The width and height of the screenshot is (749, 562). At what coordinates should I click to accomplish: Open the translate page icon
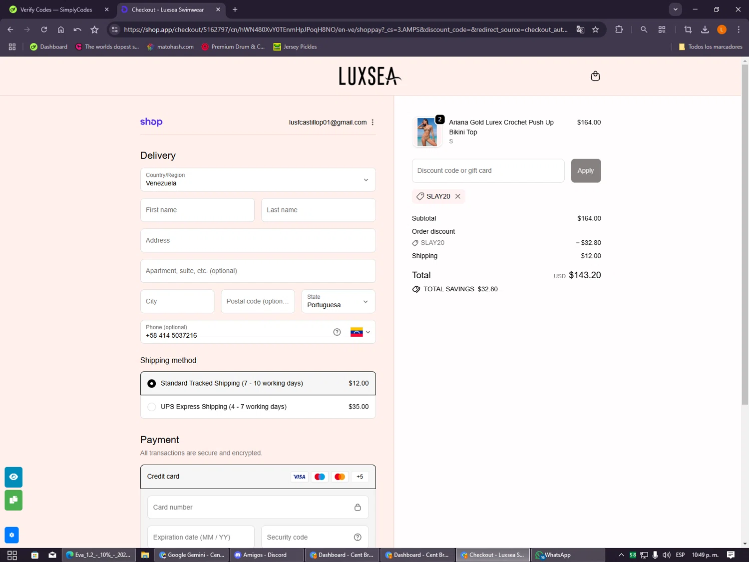click(580, 29)
